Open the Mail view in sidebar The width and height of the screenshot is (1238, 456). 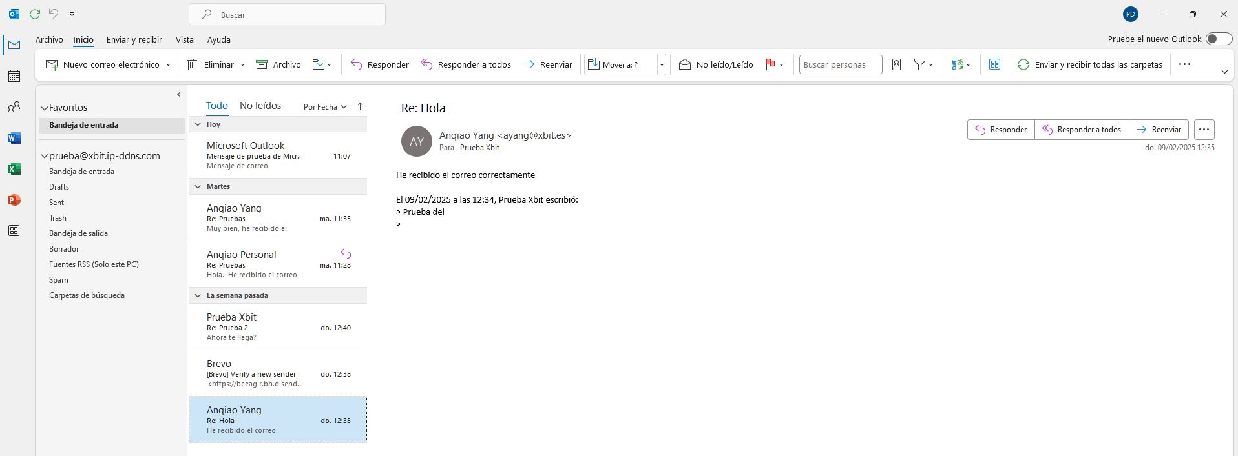point(14,45)
